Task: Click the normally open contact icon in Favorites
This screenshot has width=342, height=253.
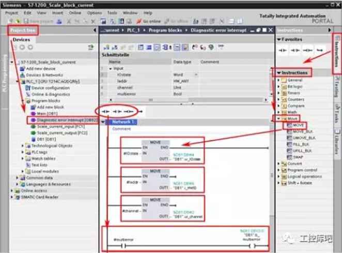Action: coord(283,50)
